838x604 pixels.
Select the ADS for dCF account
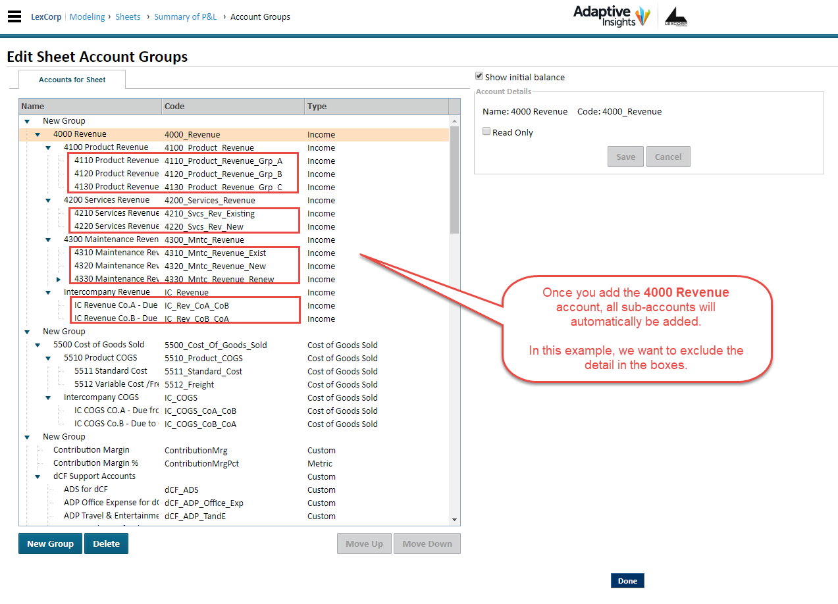coord(234,490)
